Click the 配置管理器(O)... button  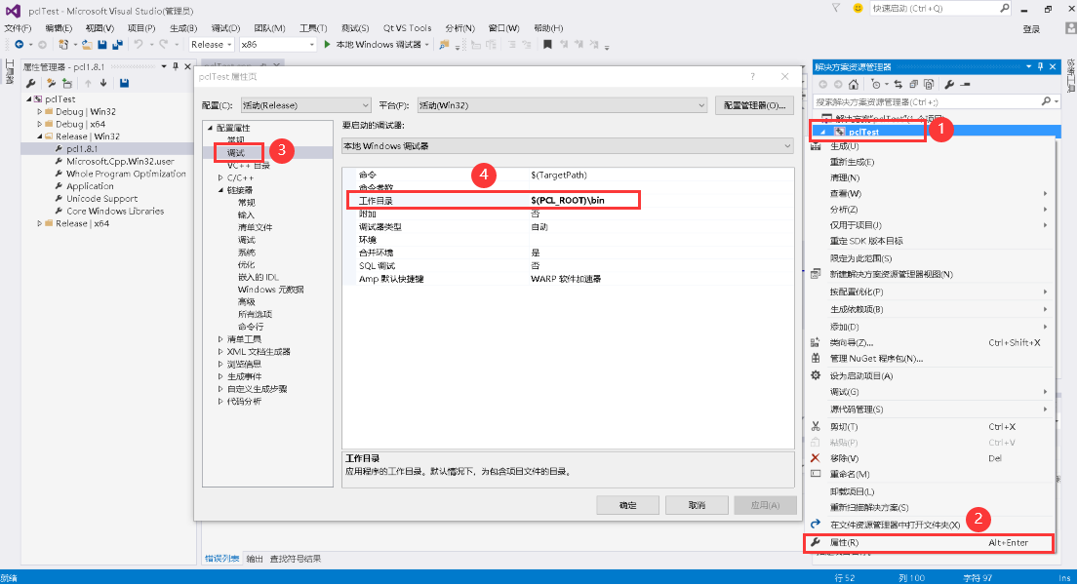[x=754, y=105]
